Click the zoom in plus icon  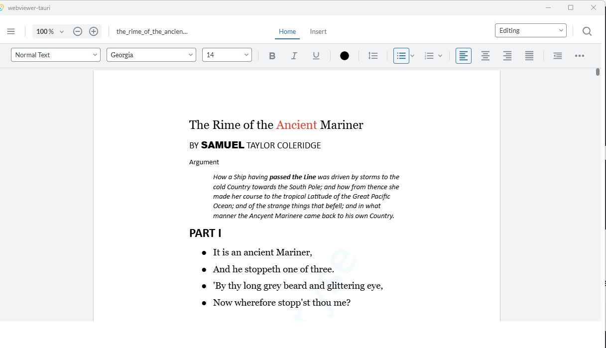click(94, 31)
